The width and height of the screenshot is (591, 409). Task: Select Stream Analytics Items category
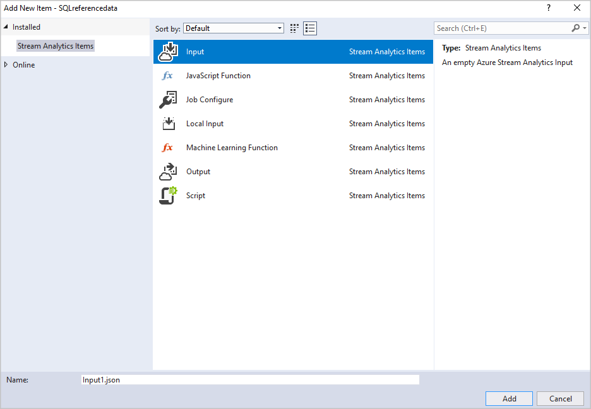point(56,46)
